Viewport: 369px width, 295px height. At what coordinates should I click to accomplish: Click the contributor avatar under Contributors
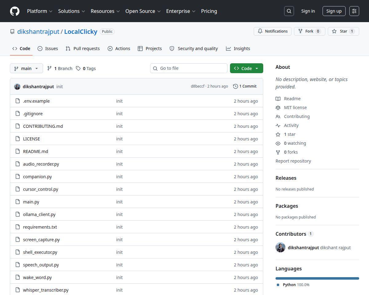pos(280,247)
